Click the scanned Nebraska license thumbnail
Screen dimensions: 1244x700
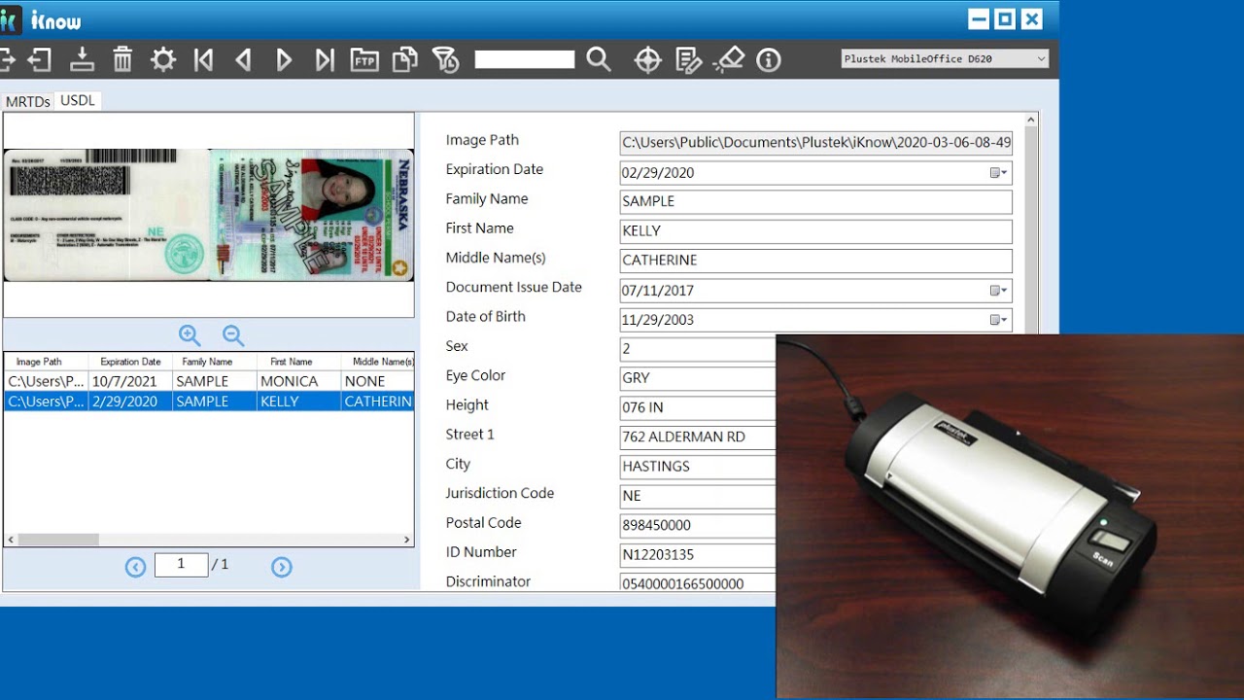208,215
